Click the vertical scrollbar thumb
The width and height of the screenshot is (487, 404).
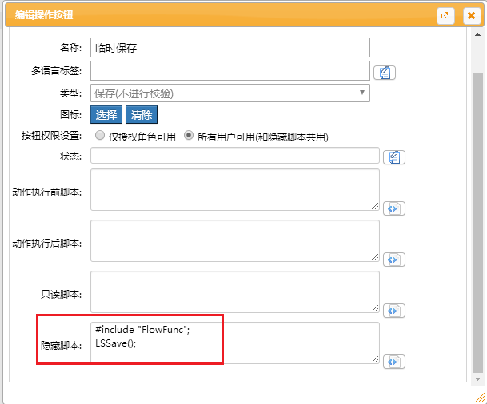click(477, 223)
